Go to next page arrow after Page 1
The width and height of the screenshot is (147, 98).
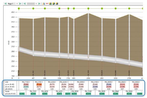20,4
